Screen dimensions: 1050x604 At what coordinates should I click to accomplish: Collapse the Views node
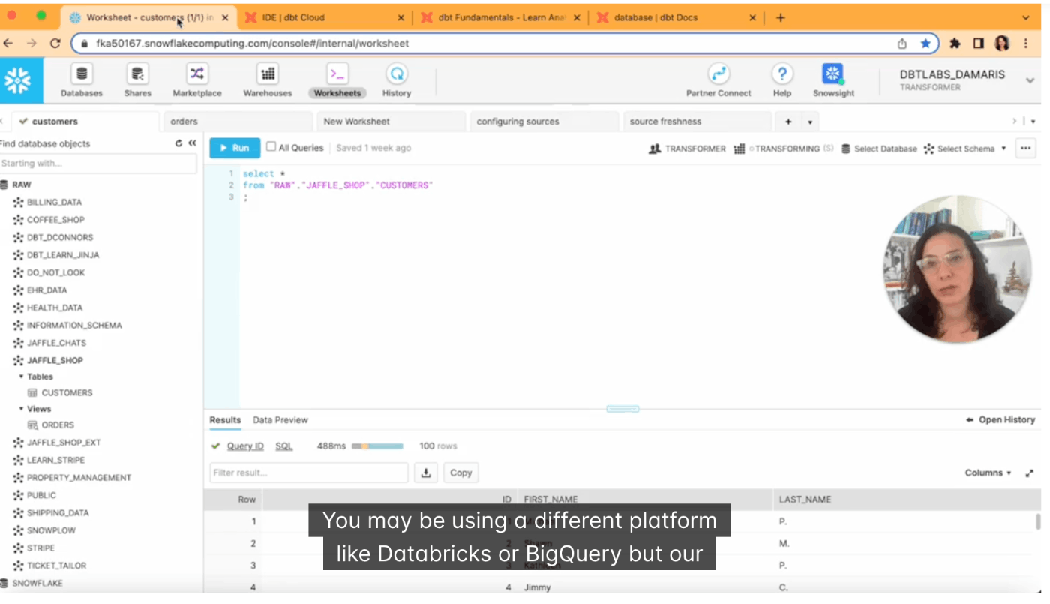click(x=22, y=409)
